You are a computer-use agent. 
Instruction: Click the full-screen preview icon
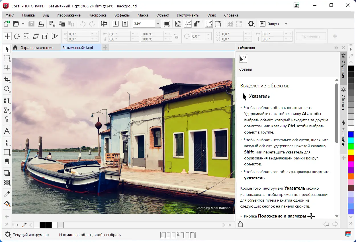(x=167, y=24)
